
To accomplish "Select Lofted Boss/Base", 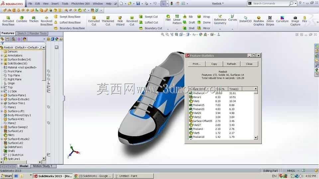I will click(x=67, y=22).
